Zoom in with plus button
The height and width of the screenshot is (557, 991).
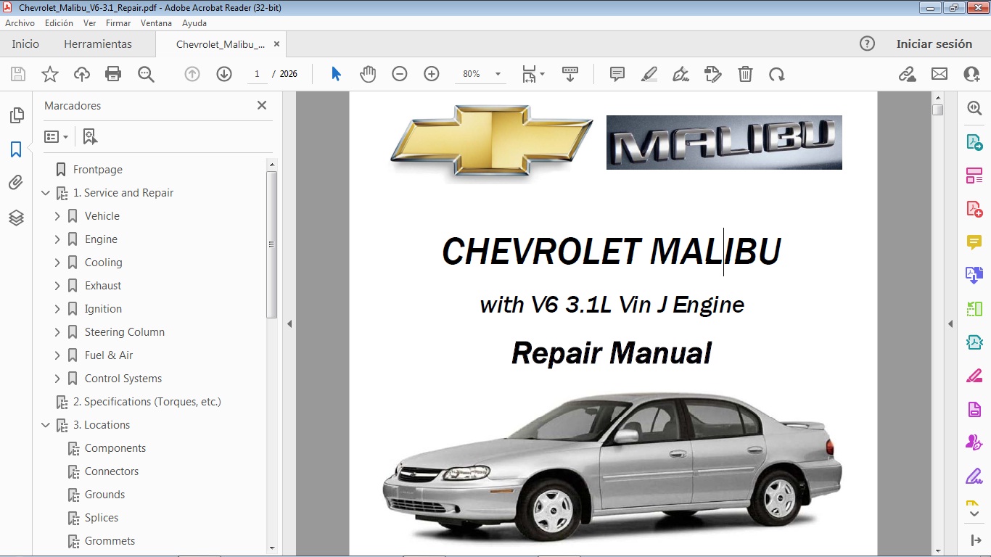(432, 74)
